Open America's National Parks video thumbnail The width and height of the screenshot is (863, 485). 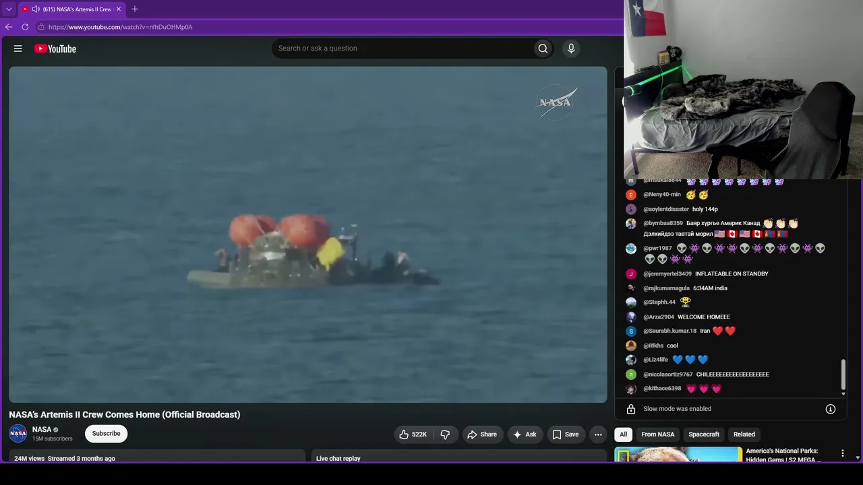pyautogui.click(x=678, y=455)
